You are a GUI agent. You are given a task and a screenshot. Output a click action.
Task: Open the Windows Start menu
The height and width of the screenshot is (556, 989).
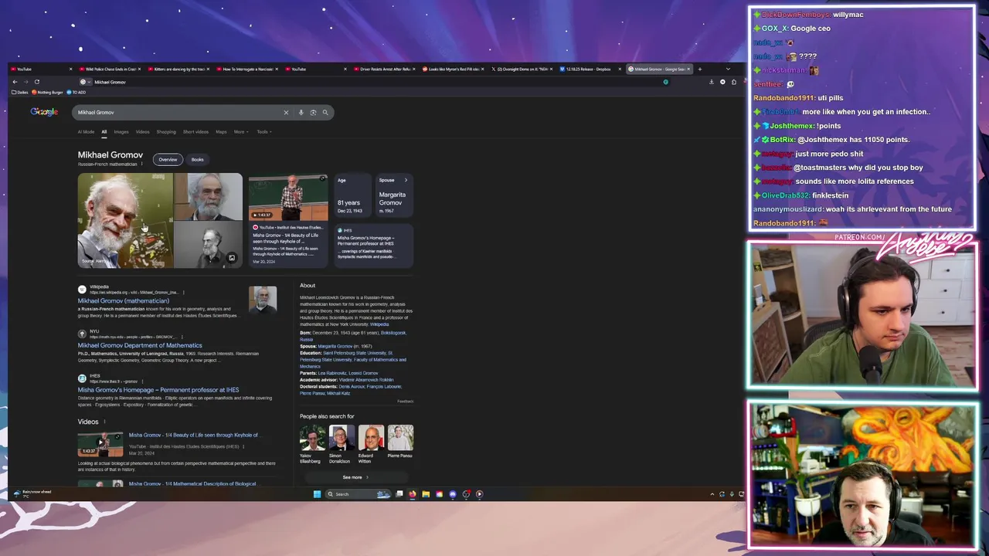pos(317,494)
